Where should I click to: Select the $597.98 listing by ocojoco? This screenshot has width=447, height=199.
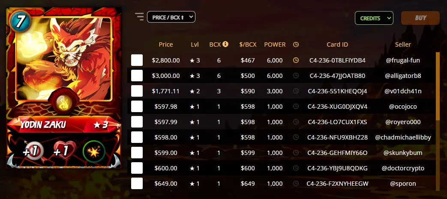pyautogui.click(x=137, y=107)
